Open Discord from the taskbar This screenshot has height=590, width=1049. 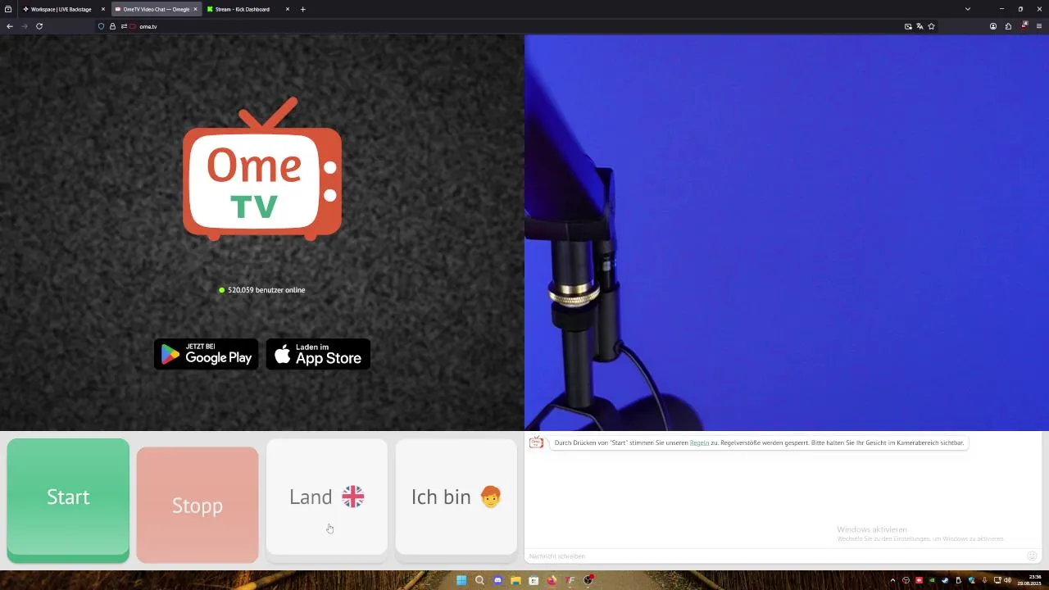(497, 580)
